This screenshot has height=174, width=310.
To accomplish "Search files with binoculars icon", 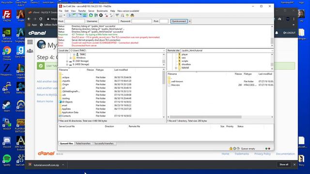I will [x=132, y=15].
